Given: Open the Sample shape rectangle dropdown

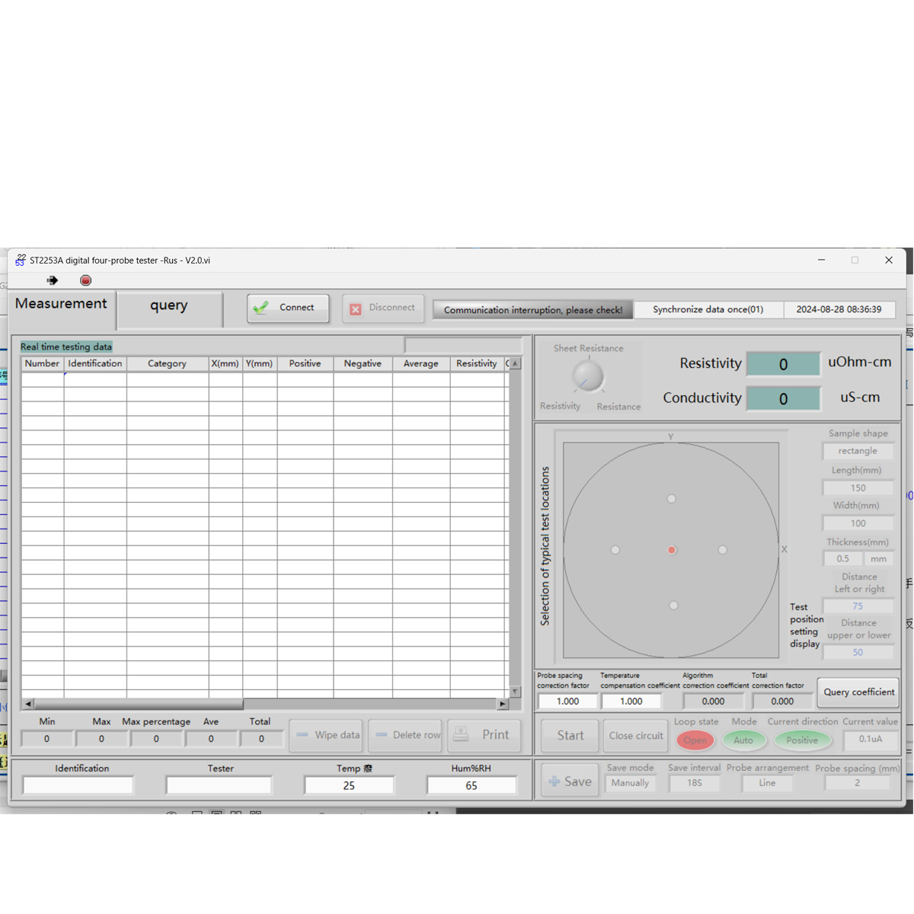Looking at the screenshot, I should [x=858, y=451].
